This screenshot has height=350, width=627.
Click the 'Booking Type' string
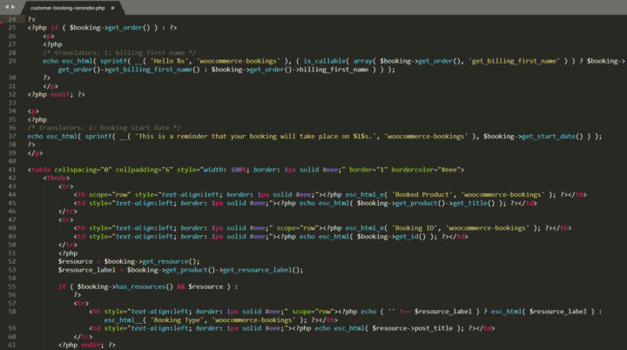pyautogui.click(x=177, y=320)
